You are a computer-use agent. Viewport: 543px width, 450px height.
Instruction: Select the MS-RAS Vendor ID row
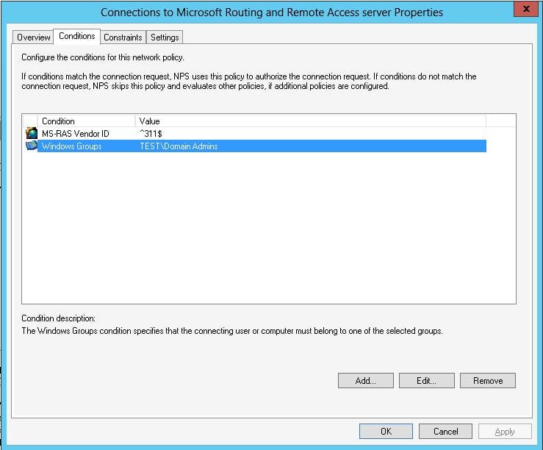[x=255, y=133]
